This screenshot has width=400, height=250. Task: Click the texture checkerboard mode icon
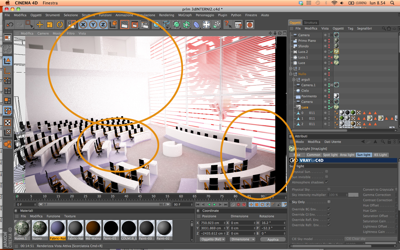7,122
